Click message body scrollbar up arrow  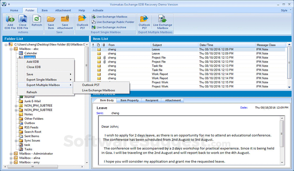click(x=282, y=118)
